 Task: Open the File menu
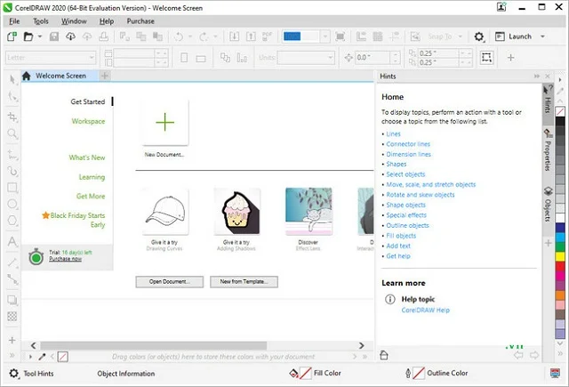point(14,21)
